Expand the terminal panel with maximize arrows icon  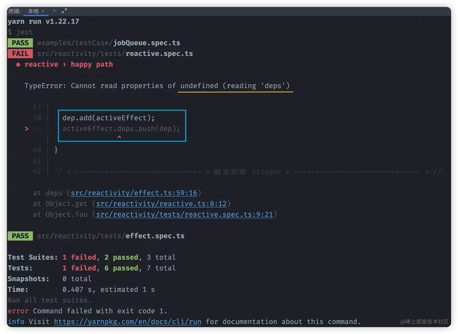click(x=64, y=11)
